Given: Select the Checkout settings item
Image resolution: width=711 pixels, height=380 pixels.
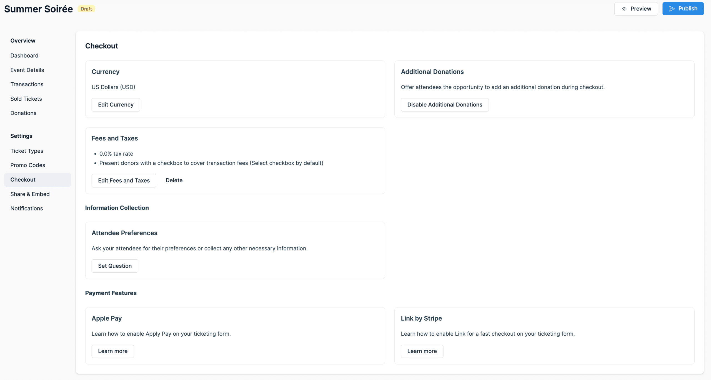Looking at the screenshot, I should (23, 179).
